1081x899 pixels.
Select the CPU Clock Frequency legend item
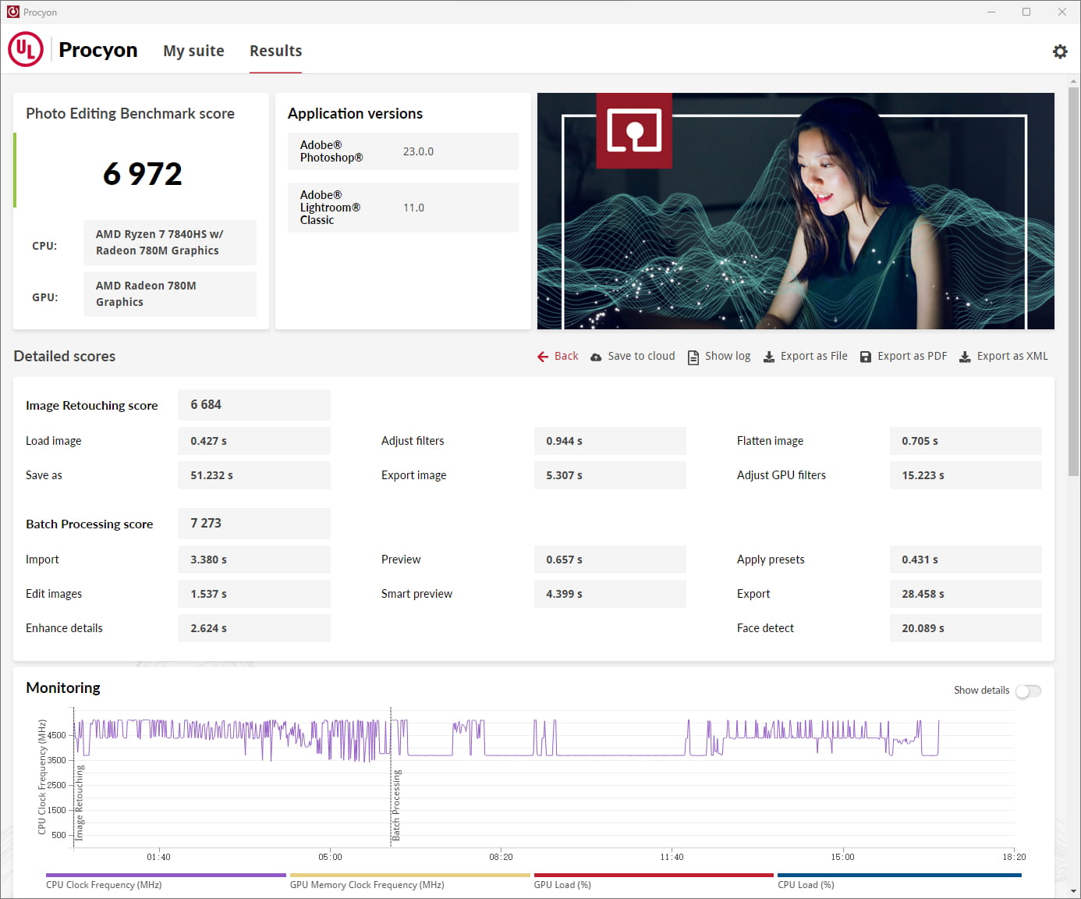coord(166,881)
